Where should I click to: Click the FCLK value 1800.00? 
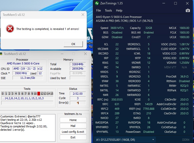[184, 32]
